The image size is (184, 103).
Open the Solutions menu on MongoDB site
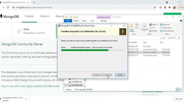point(45,16)
